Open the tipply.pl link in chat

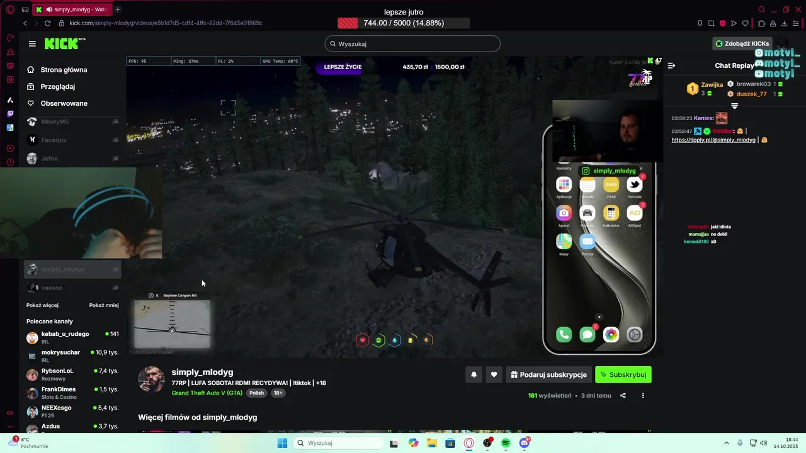tap(713, 140)
